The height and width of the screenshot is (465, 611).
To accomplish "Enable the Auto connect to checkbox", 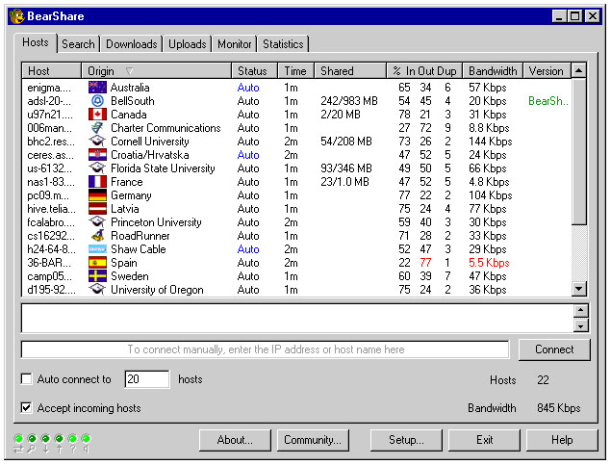I will 27,379.
